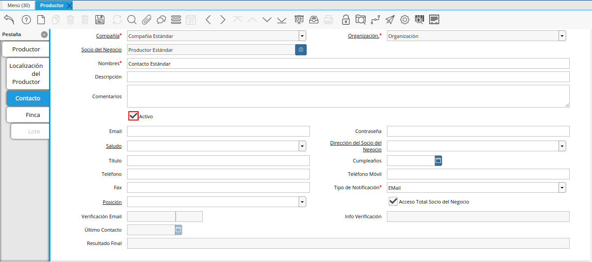
Task: Open the Cumpleaños calendar picker
Action: click(x=438, y=161)
